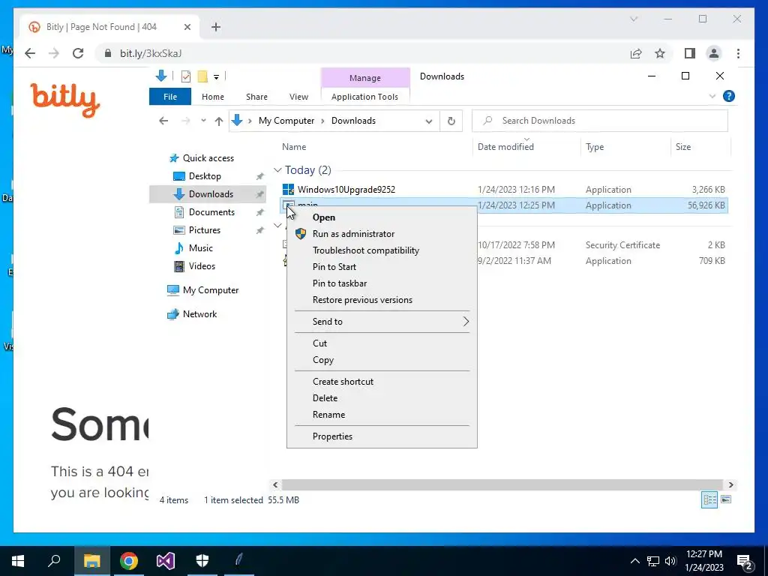
Task: Click the bit.ly address bar
Action: (362, 53)
